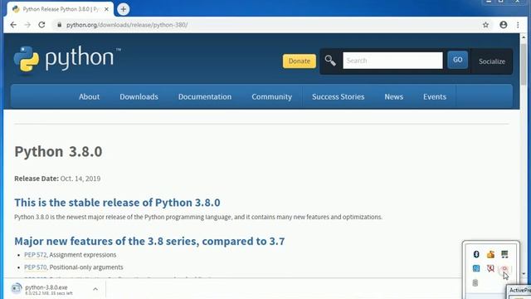The width and height of the screenshot is (531, 299).
Task: Click the 'Oct. 14, 2019' release date text
Action: coord(80,179)
